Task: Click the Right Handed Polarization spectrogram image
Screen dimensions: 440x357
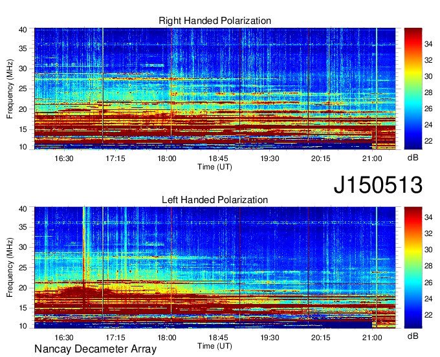Action: [x=215, y=89]
